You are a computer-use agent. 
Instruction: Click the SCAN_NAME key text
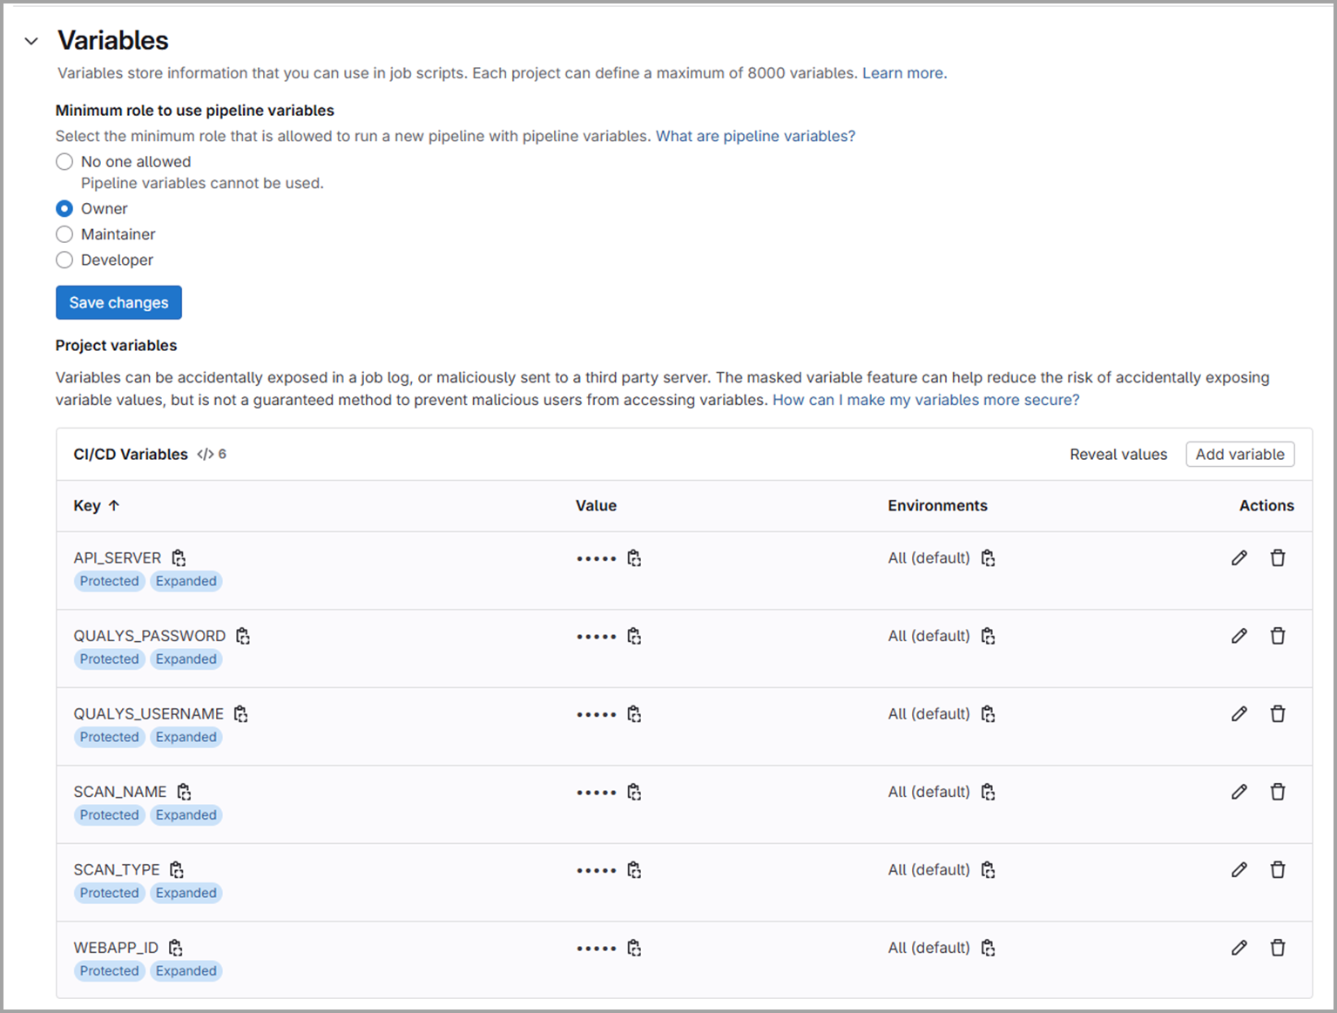120,792
